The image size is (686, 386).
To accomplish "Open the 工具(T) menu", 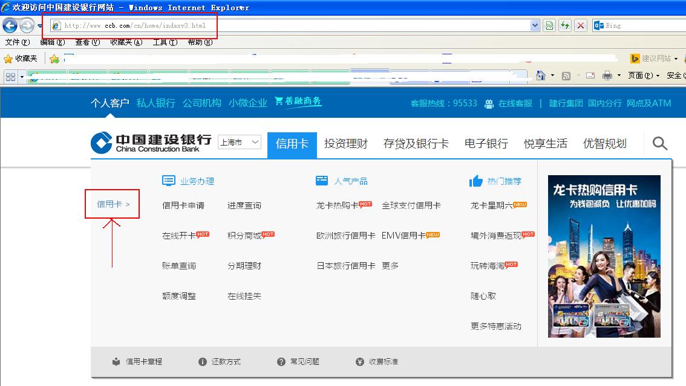I will pyautogui.click(x=165, y=42).
